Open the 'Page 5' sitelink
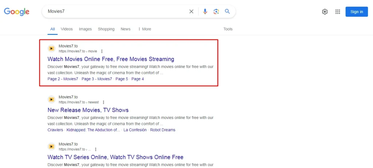Image resolution: width=373 pixels, height=168 pixels. click(122, 79)
